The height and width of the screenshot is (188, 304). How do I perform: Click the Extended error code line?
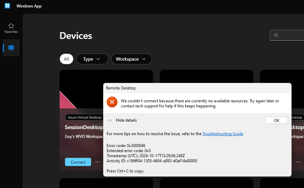129,150
